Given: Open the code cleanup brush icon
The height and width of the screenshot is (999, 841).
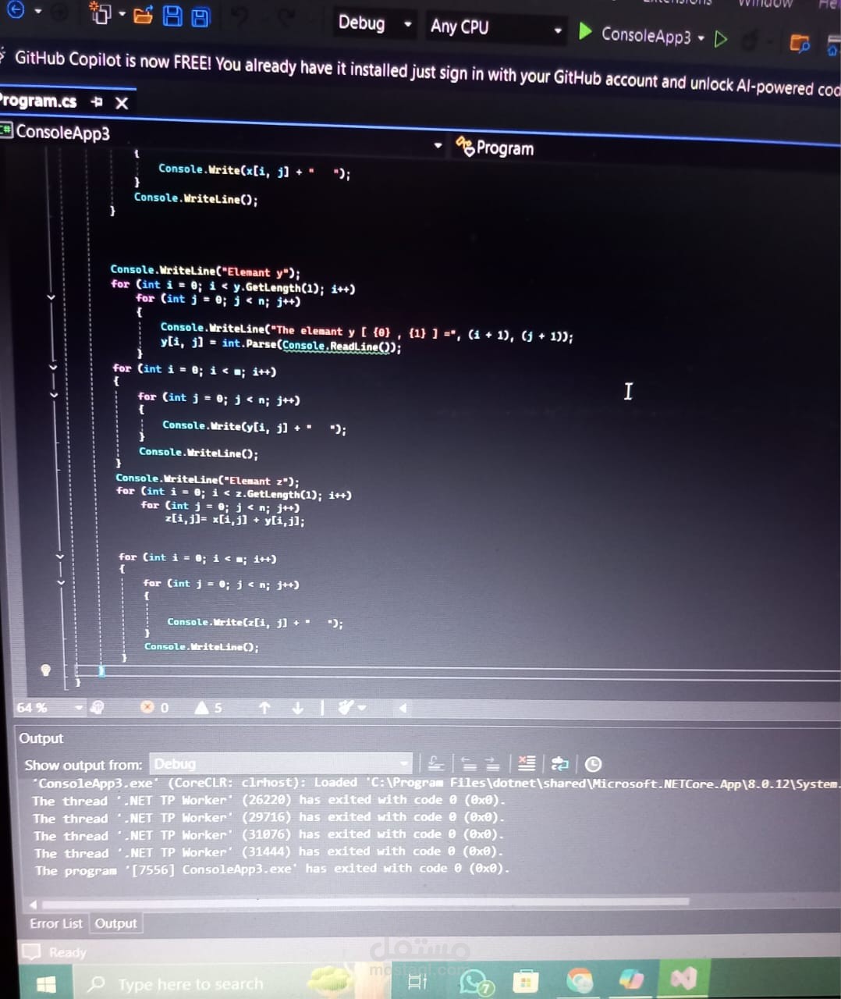Looking at the screenshot, I should pos(346,708).
